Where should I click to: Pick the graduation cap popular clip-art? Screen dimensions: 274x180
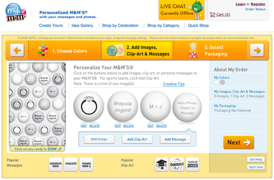(161, 164)
